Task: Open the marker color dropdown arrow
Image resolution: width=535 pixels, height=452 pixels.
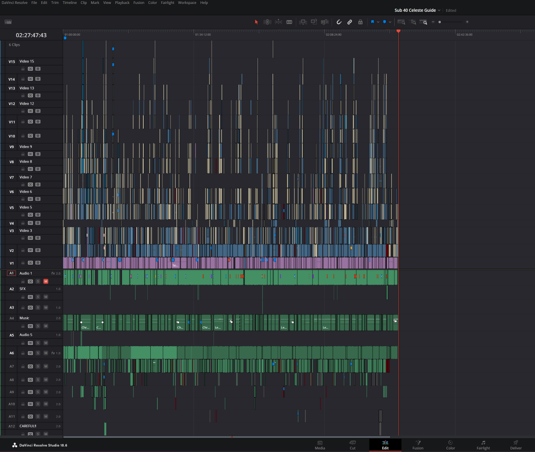Action: 390,22
